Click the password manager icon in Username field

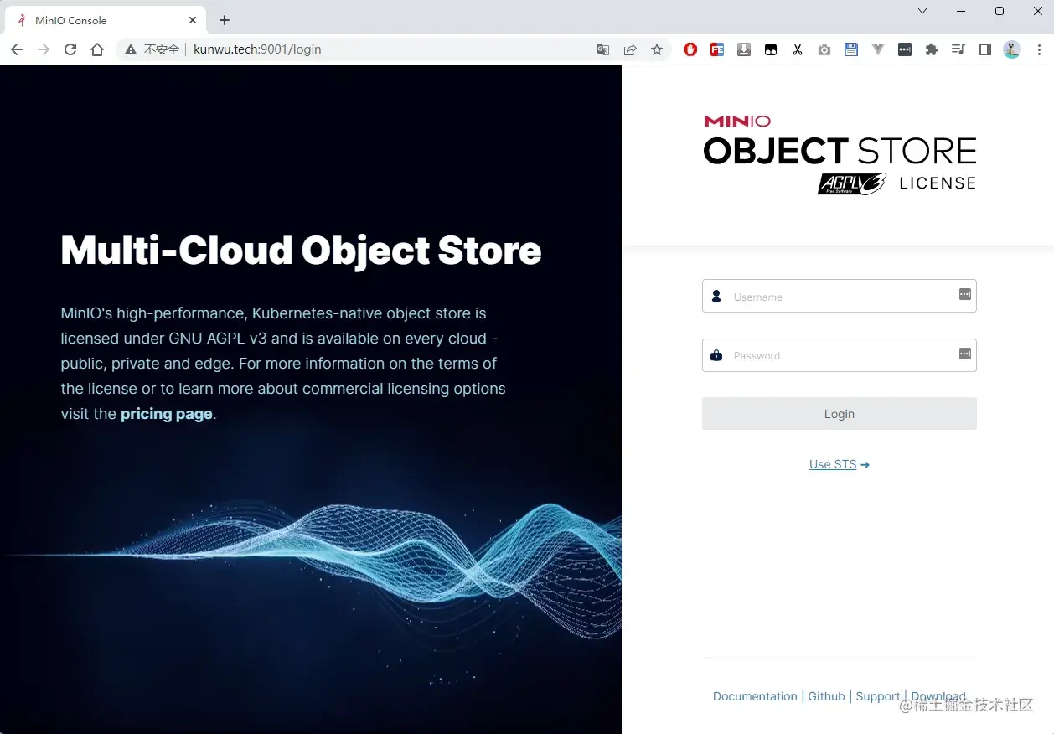point(965,295)
